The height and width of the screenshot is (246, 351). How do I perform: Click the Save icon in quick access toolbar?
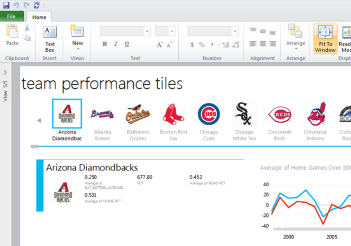tap(6, 5)
